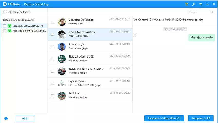218x123 pixels.
Task: Click Siglo 21 Alumnos ED group avatar
Action: (62, 59)
